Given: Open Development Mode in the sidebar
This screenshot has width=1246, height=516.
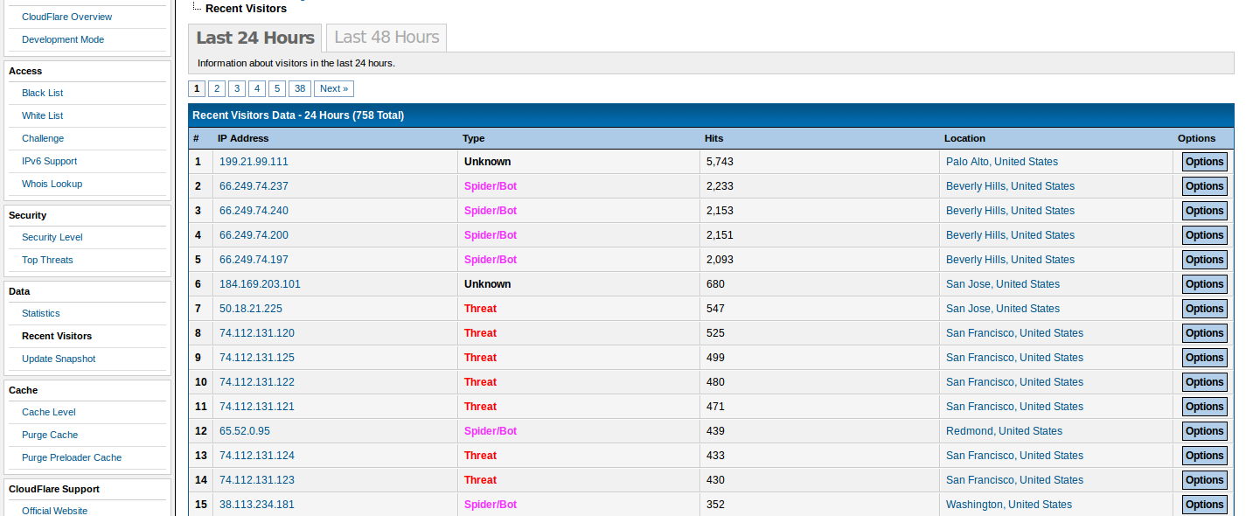Looking at the screenshot, I should point(63,39).
